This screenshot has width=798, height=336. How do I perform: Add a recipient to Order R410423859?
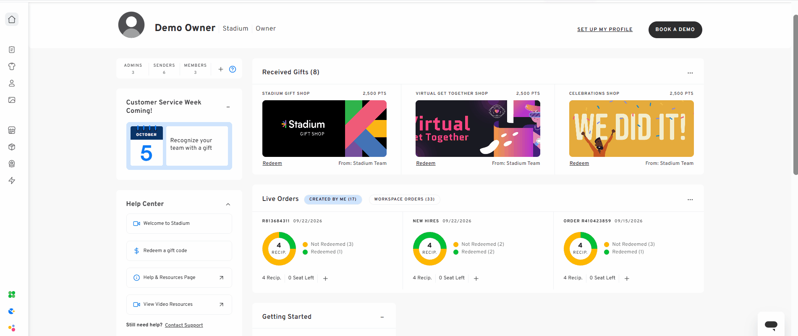627,278
